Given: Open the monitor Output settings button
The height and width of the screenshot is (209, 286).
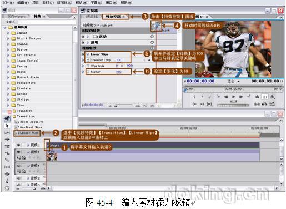Looking at the screenshot, I should tap(272, 97).
